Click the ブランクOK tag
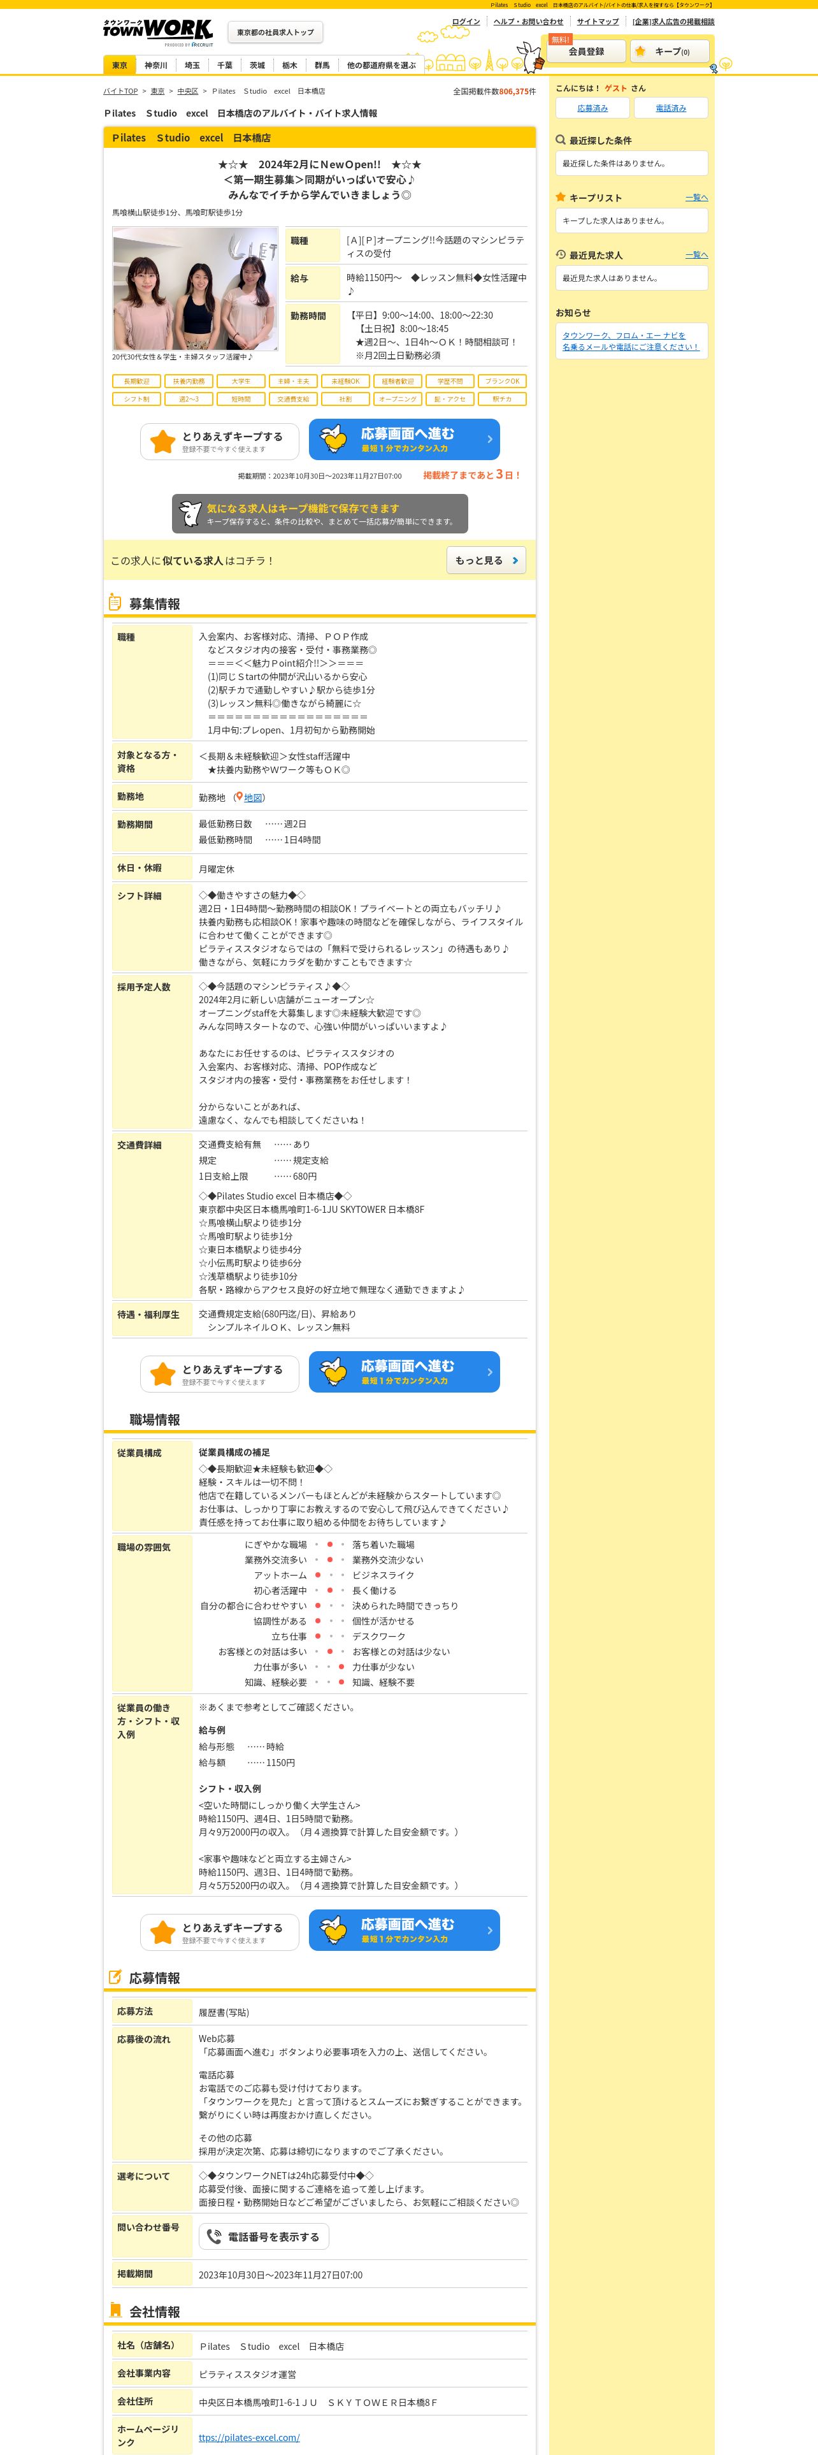This screenshot has width=818, height=2455. [502, 381]
